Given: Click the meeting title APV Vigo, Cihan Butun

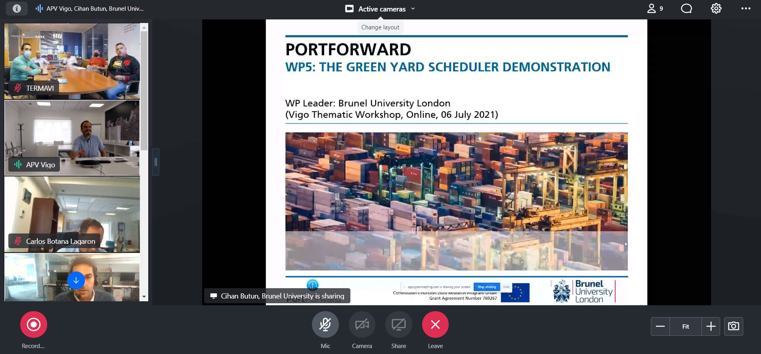Looking at the screenshot, I should click(x=95, y=8).
